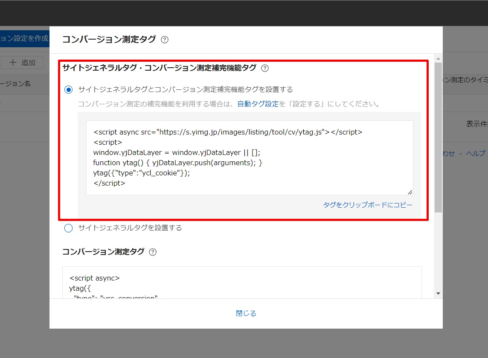
Task: Click the scrollbar down arrow of the dialog
Action: 438,293
